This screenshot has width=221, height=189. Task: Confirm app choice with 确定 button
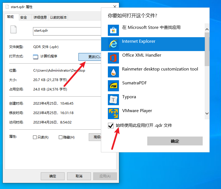(x=175, y=141)
